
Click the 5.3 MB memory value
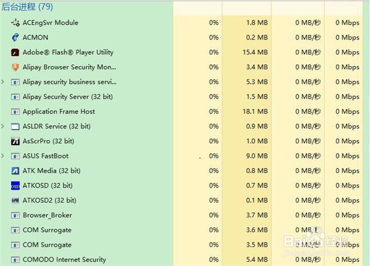pos(257,82)
